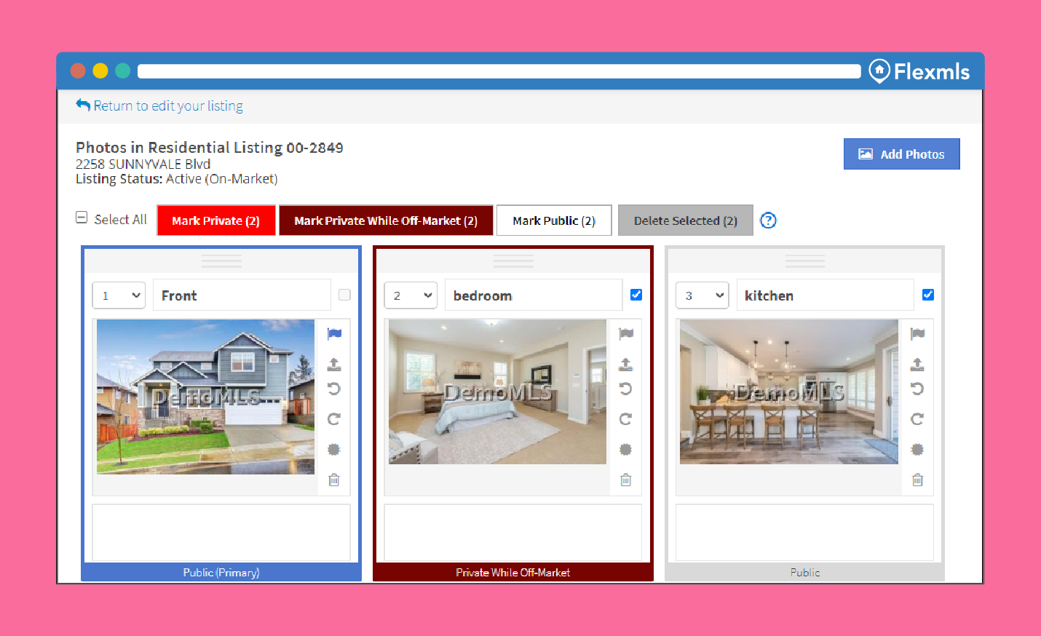
Task: Click description box under Front photo
Action: click(221, 532)
